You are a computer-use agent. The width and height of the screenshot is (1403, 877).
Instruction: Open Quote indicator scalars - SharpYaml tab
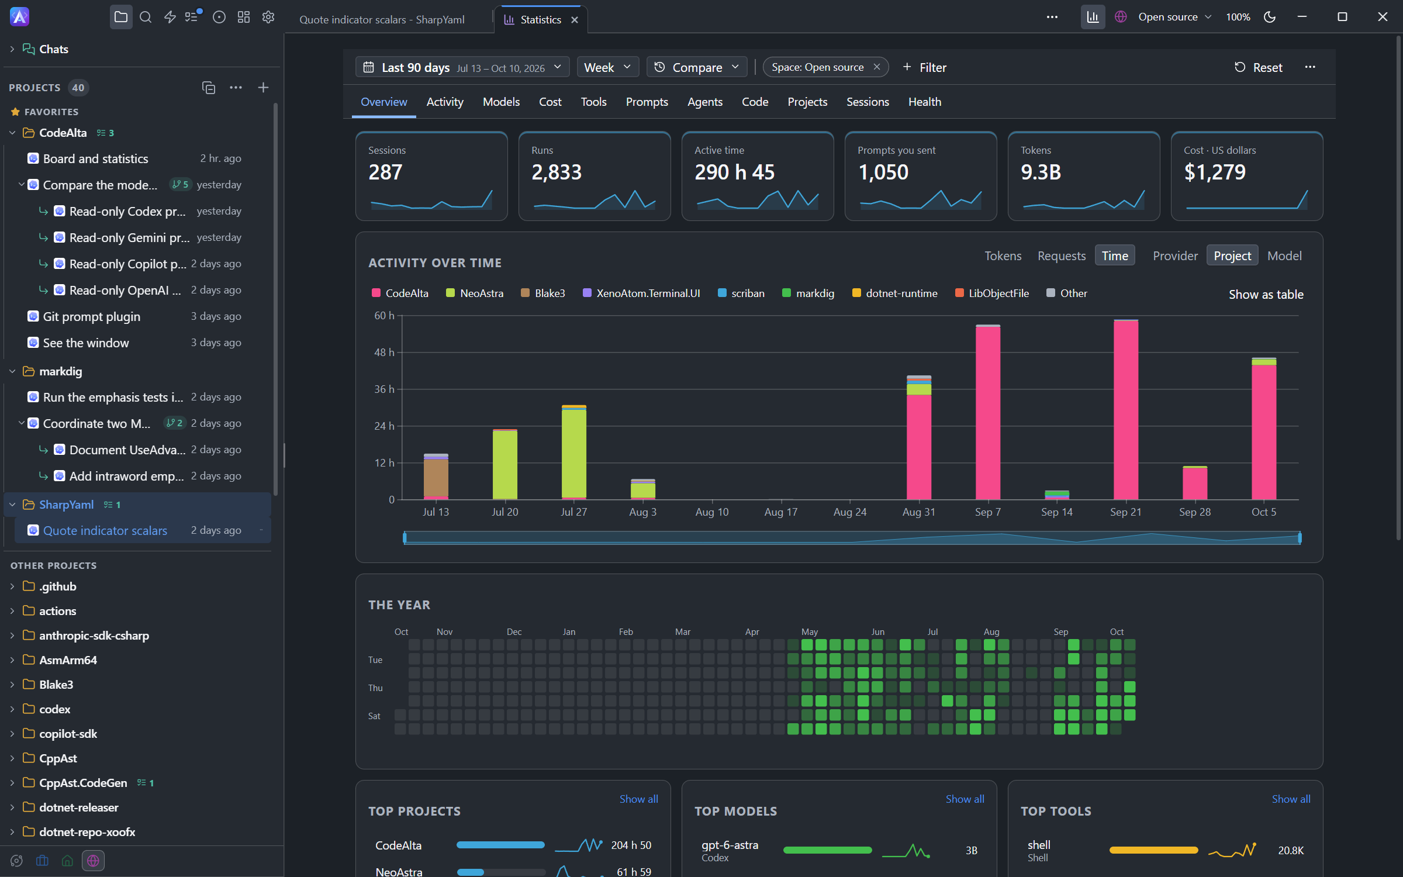click(x=382, y=20)
